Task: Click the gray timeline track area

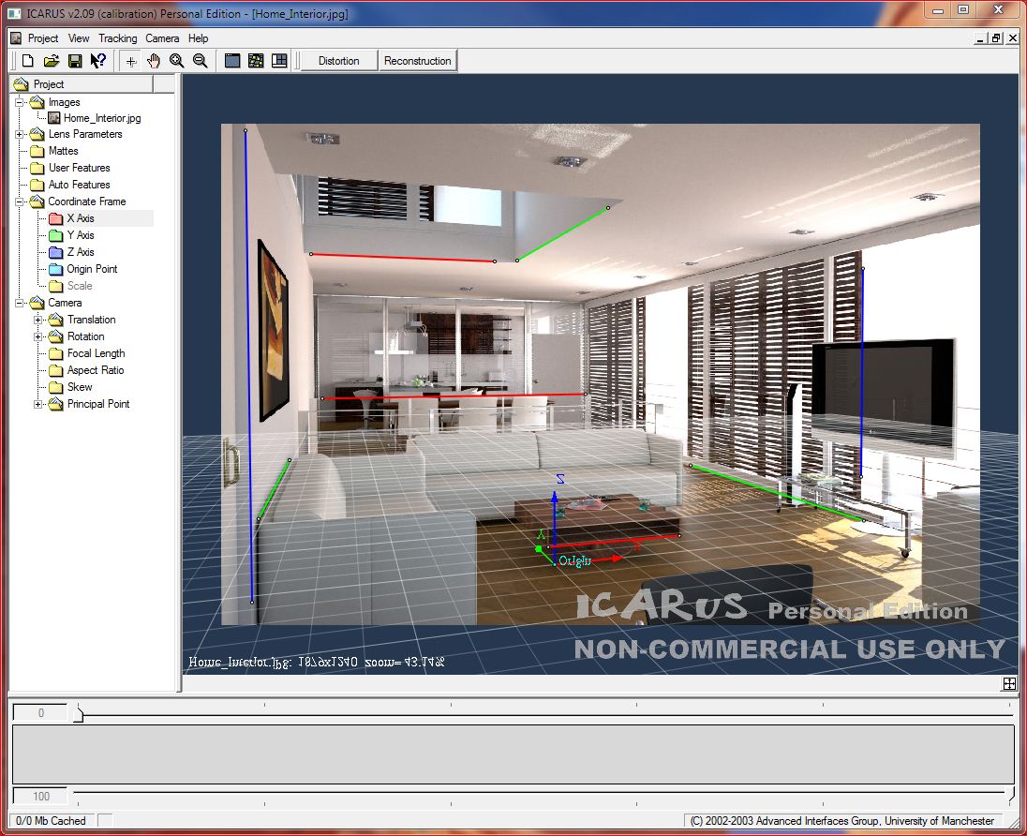Action: click(513, 754)
